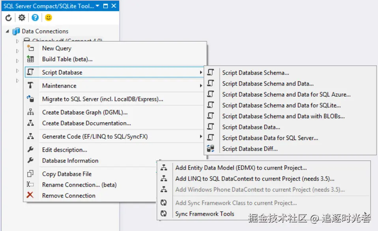Open the settings gear icon
The width and height of the screenshot is (378, 231).
point(22,18)
